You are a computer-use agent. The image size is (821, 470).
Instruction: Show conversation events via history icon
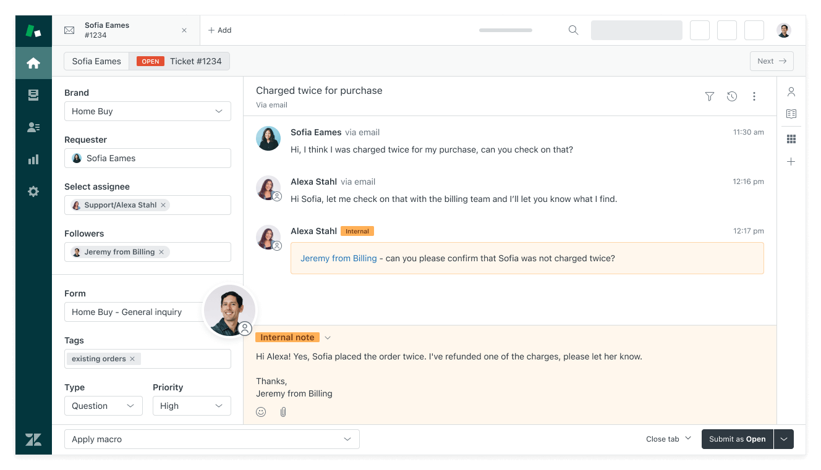(732, 96)
